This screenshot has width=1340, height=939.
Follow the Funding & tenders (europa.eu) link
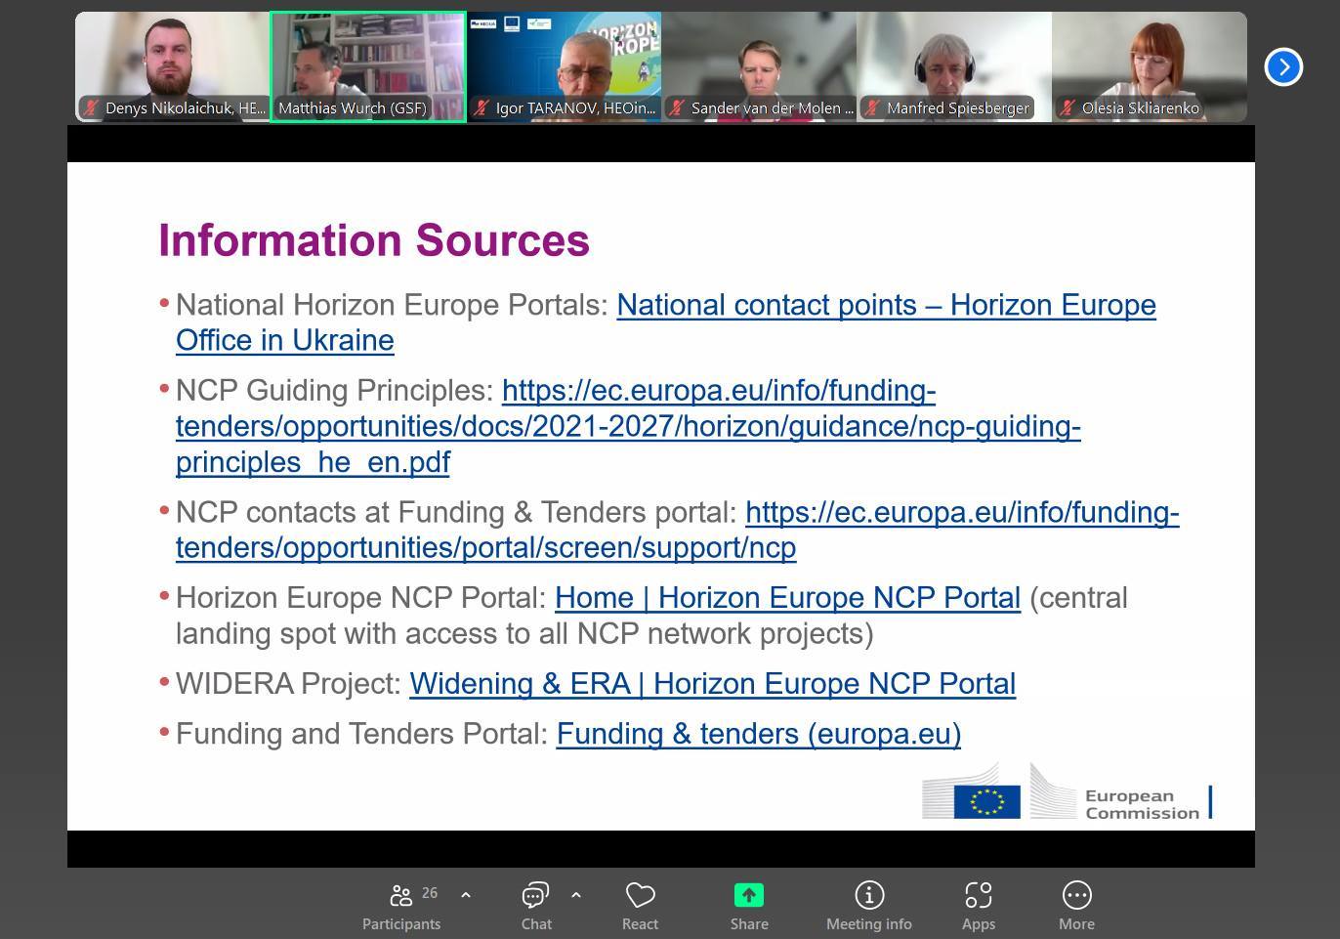tap(758, 734)
